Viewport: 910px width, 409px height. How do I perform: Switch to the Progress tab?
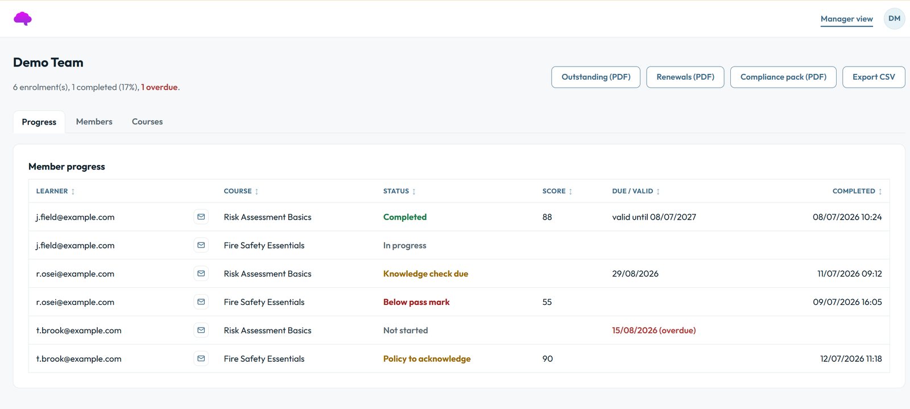point(39,122)
